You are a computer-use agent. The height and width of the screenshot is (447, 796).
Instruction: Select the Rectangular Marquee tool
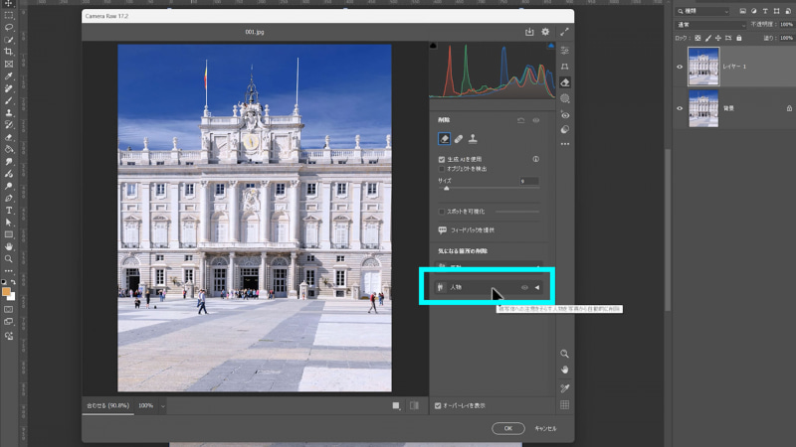(x=9, y=15)
